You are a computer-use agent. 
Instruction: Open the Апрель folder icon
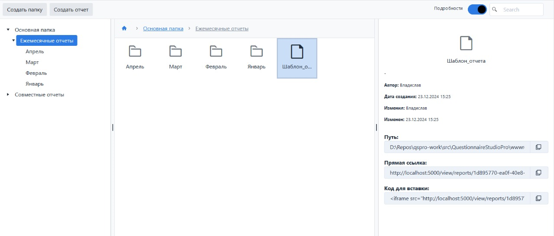135,51
